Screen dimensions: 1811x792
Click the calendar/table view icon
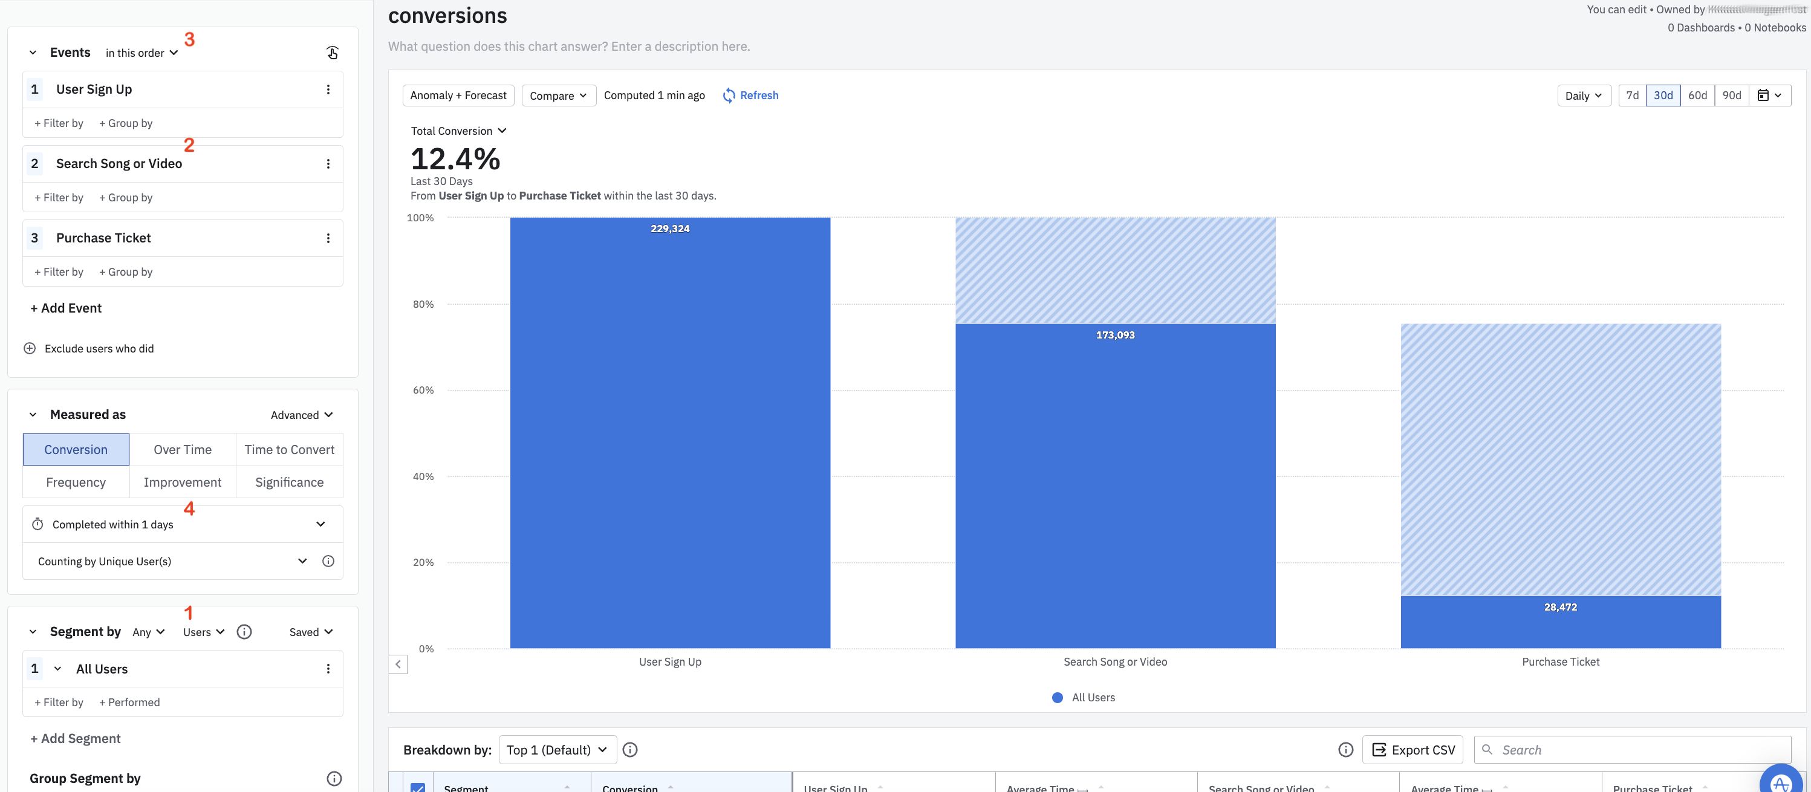pyautogui.click(x=1763, y=95)
